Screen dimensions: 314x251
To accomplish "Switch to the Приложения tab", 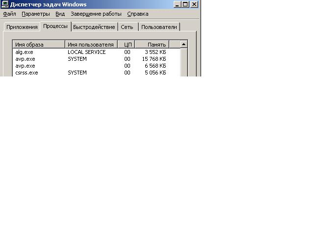I will click(22, 27).
